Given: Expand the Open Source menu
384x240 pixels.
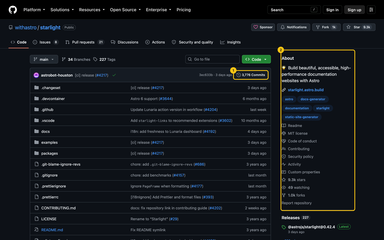Looking at the screenshot, I should click(125, 10).
